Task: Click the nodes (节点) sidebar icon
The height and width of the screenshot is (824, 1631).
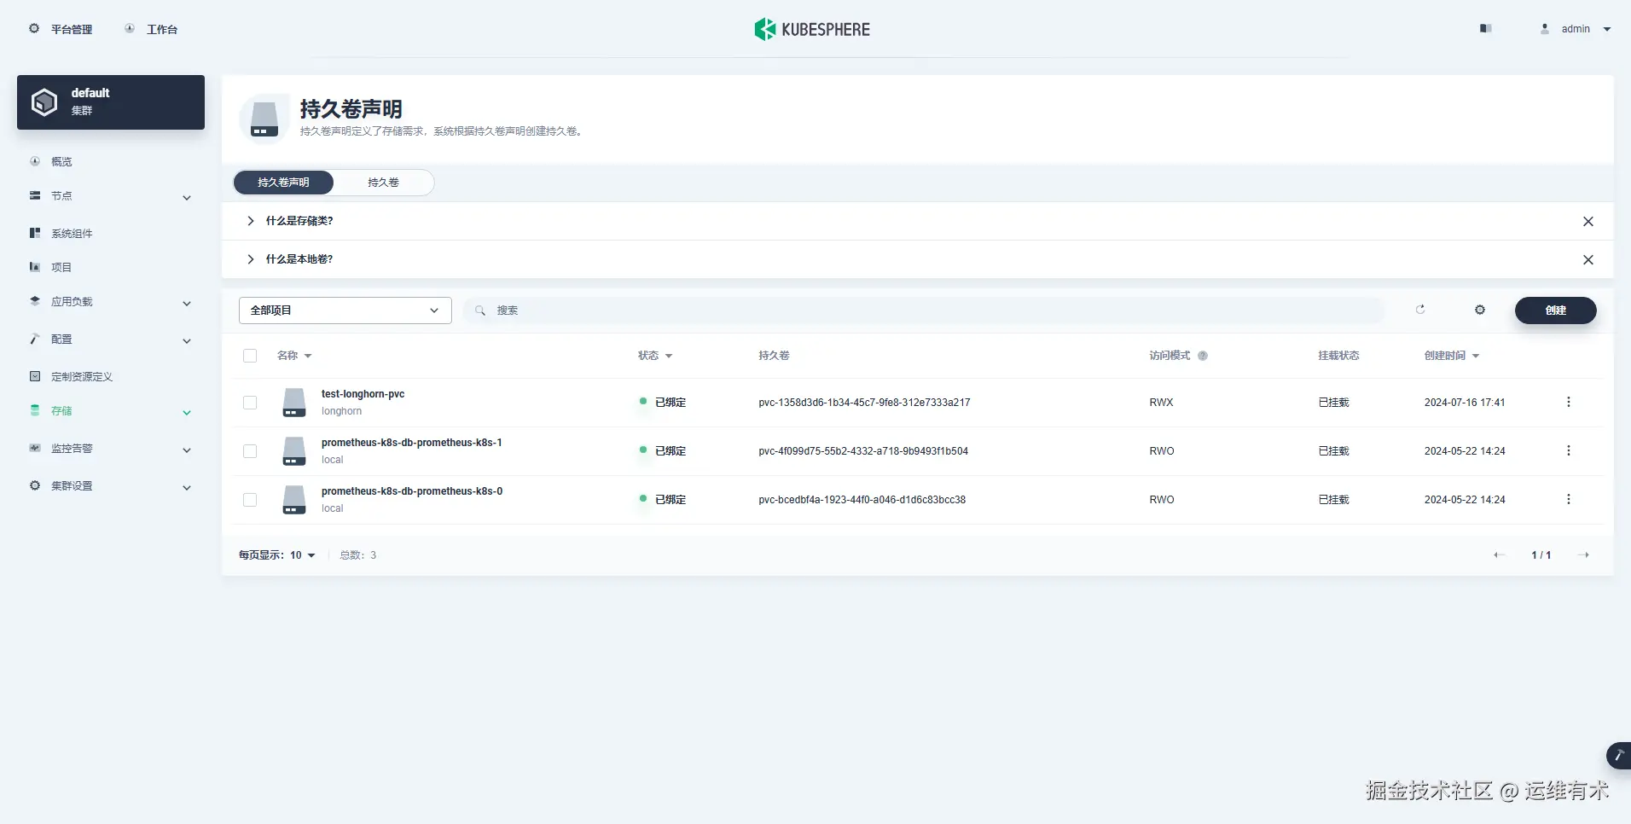Action: (35, 195)
